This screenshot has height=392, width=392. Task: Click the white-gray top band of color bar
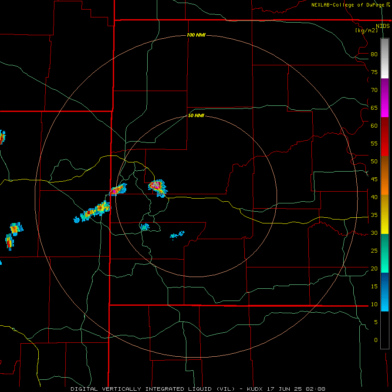coord(385,58)
